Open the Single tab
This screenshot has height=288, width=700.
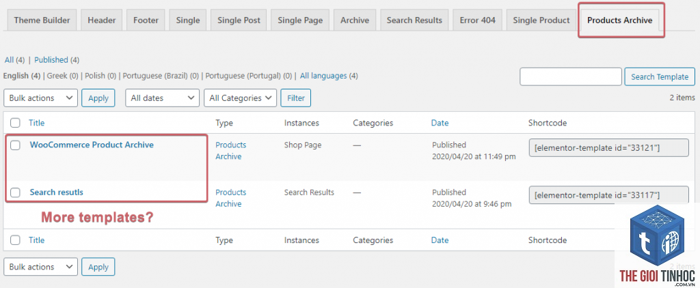pyautogui.click(x=188, y=20)
